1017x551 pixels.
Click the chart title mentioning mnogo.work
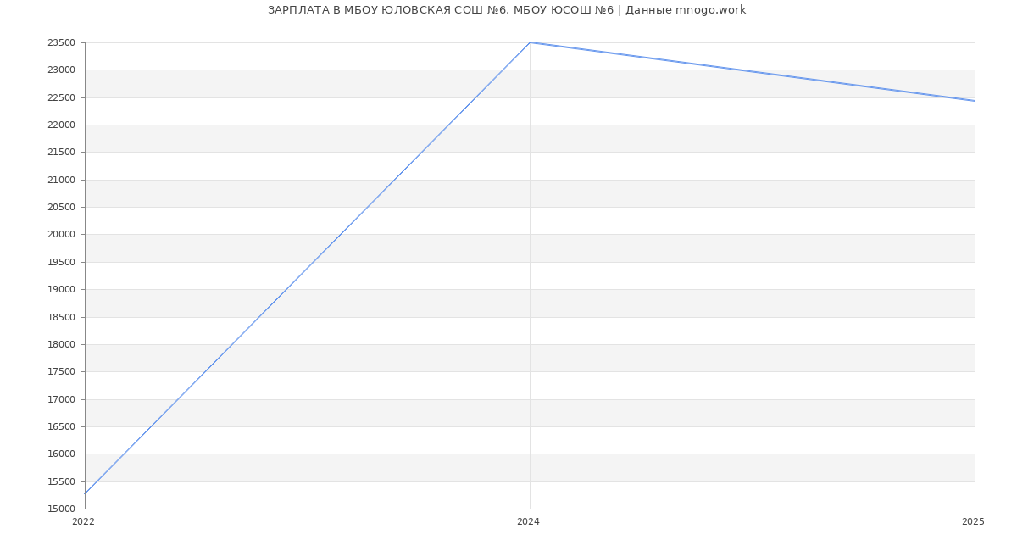(x=507, y=10)
